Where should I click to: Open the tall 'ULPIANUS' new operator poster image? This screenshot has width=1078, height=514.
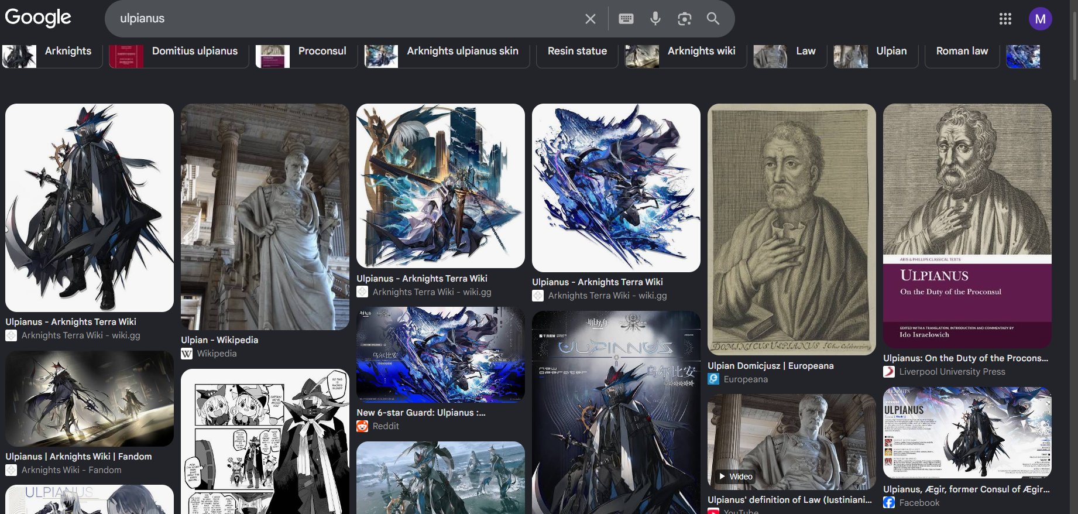616,413
